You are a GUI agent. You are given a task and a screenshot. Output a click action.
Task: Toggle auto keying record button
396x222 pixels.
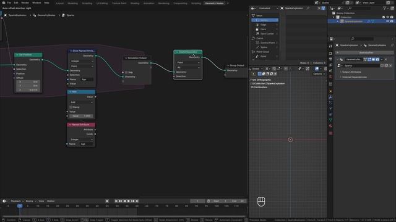pyautogui.click(x=107, y=201)
